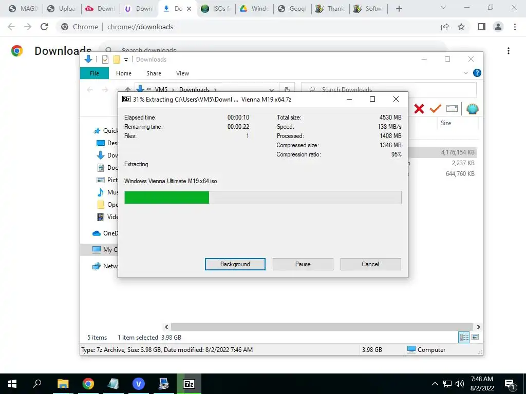Switch to the Thank browser tab
The height and width of the screenshot is (394, 526).
pos(330,9)
